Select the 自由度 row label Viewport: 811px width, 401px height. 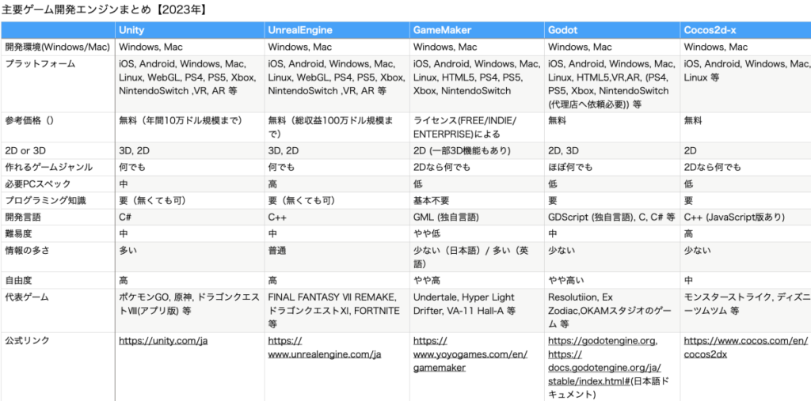[57, 281]
